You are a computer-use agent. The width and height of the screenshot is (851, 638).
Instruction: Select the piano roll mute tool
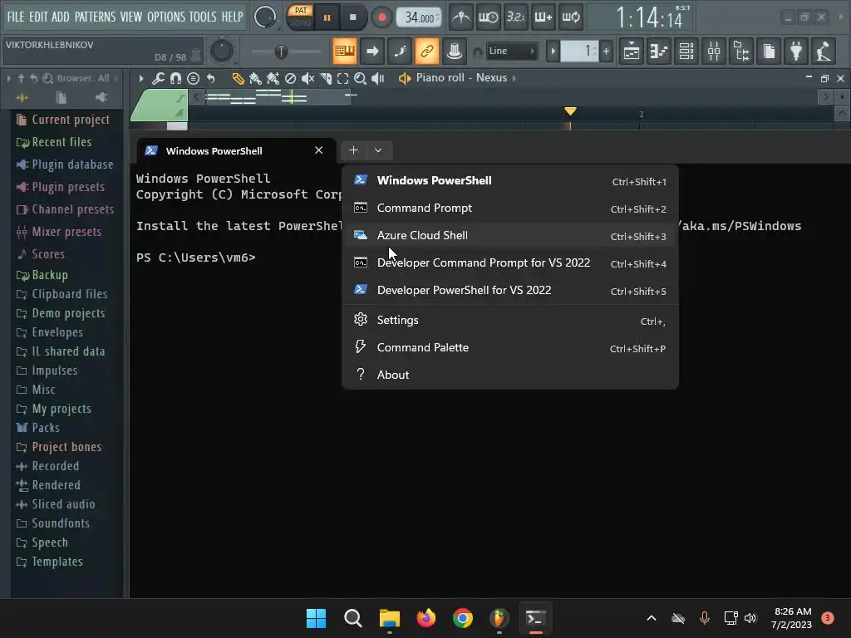(x=307, y=79)
